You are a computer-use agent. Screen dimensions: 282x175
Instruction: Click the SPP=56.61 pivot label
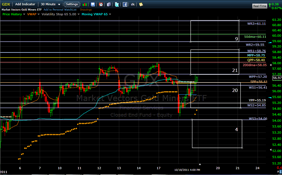[259, 82]
